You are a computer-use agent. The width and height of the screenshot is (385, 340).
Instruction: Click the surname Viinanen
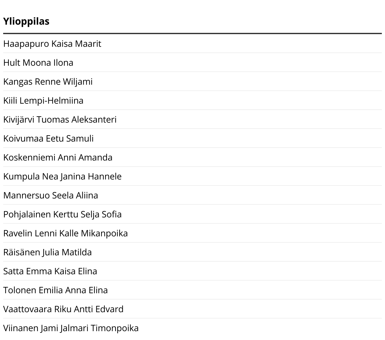point(21,328)
